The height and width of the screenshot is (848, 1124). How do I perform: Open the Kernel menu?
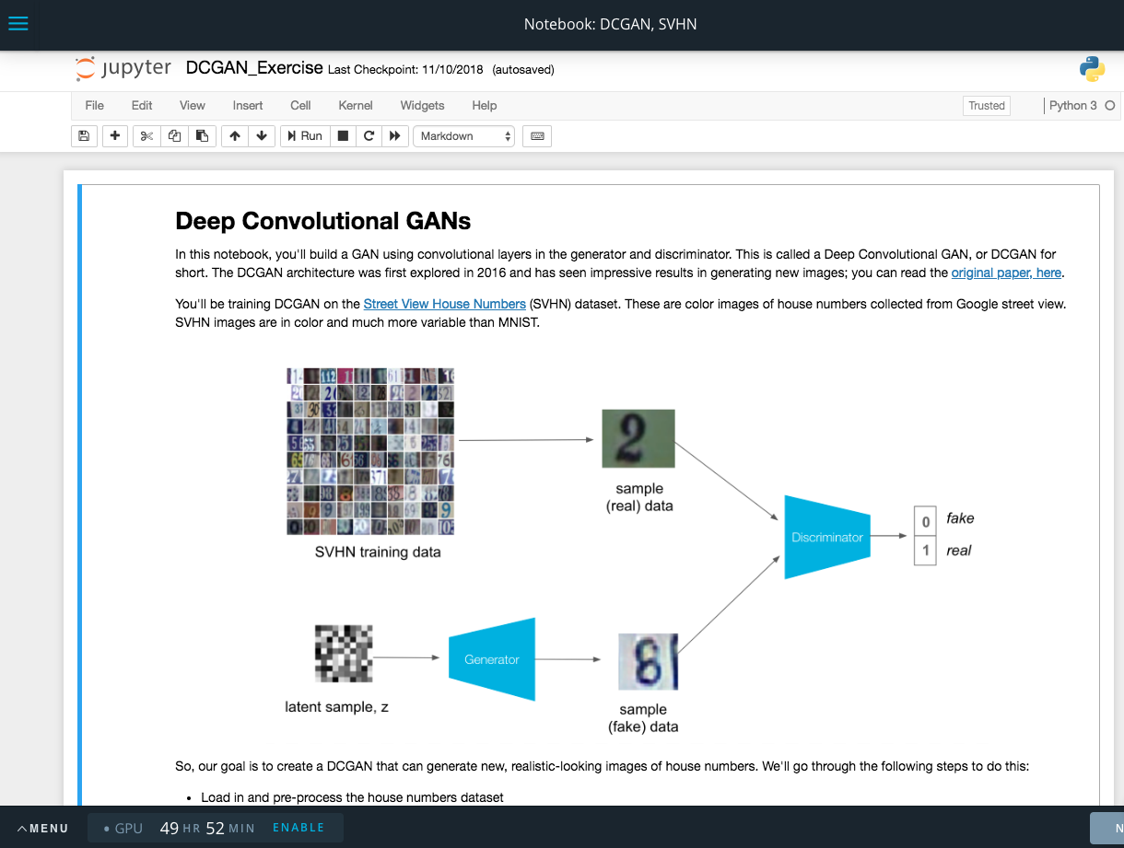(356, 105)
